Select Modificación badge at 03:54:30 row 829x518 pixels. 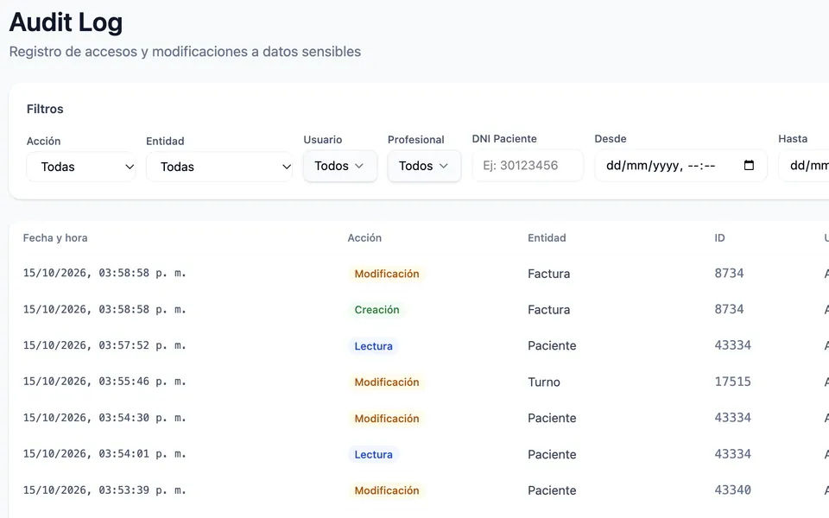point(387,419)
